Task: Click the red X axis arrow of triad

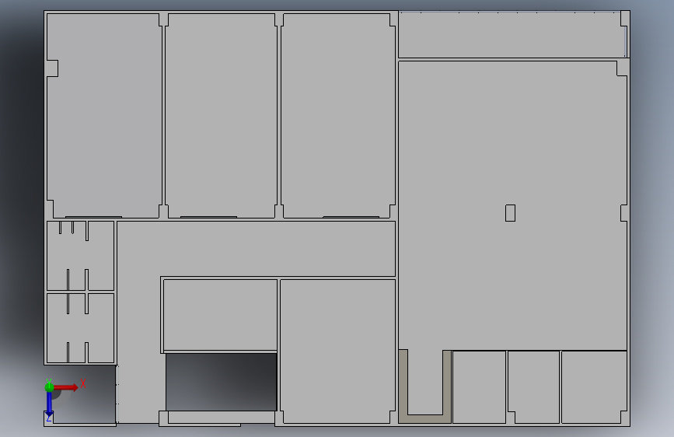Action: coord(66,387)
